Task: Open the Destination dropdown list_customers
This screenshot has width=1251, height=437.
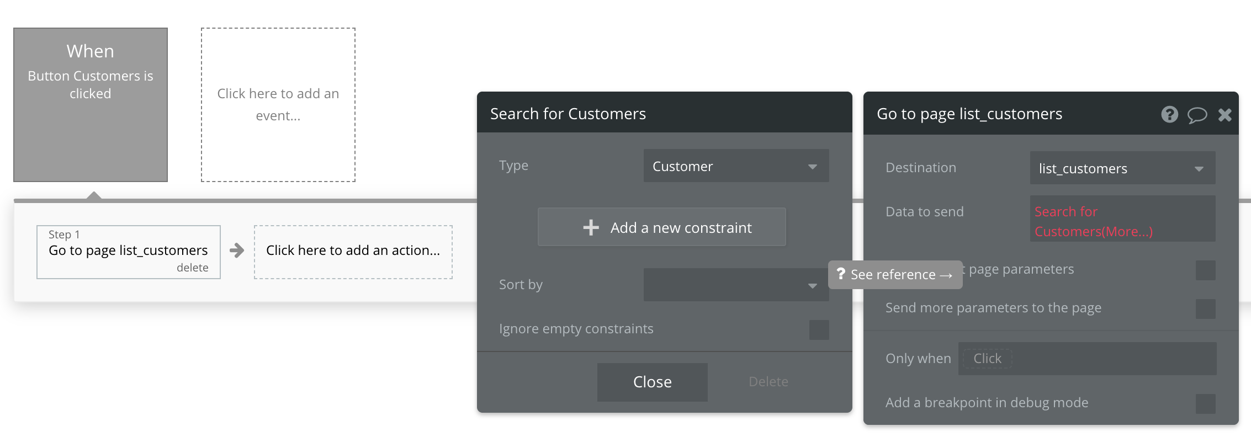Action: click(1122, 168)
